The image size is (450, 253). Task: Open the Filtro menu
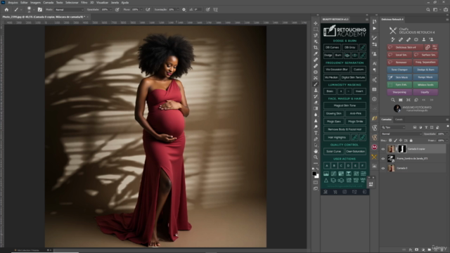84,2
